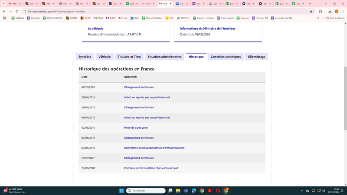Open the DHL bookmark
347x195 pixels.
coord(170,18)
